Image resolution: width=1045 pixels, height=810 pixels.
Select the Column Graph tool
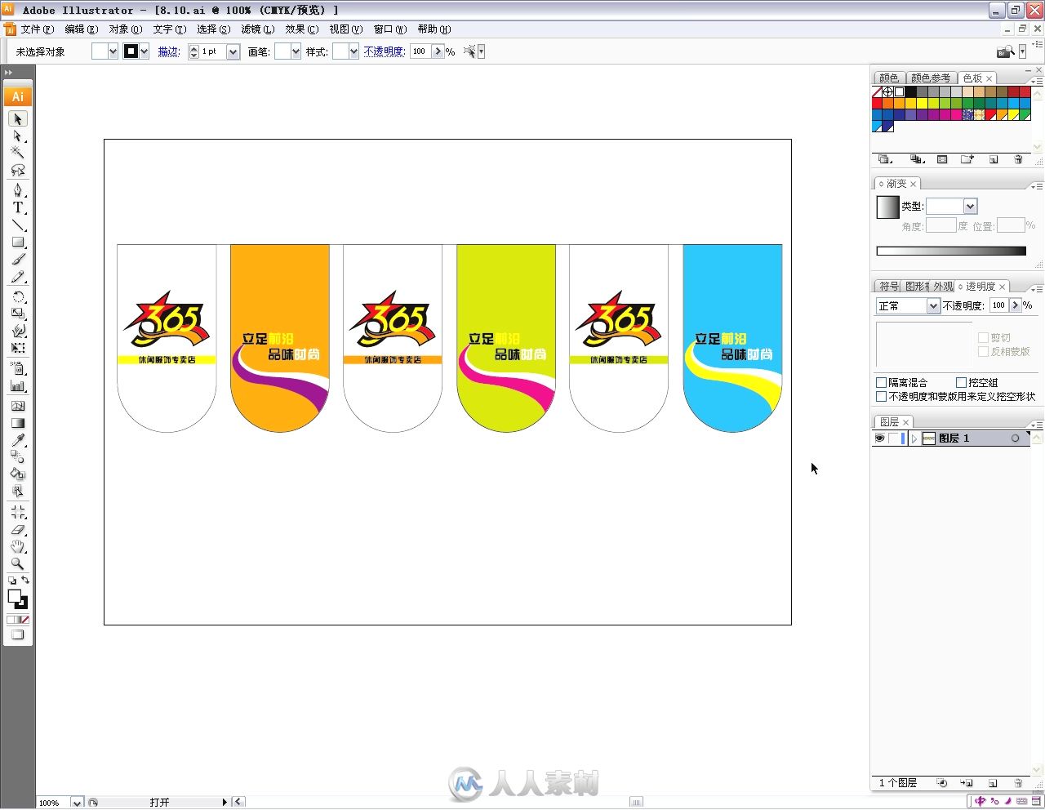tap(18, 385)
